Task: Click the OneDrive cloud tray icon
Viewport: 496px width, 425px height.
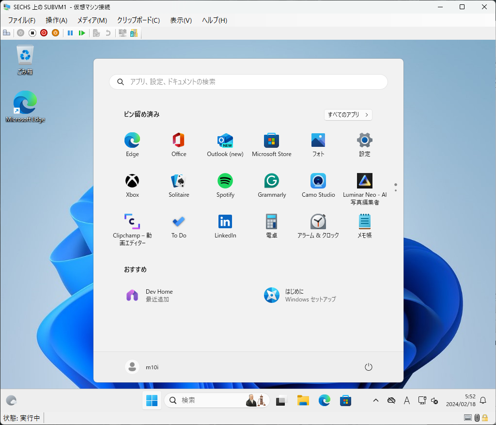Action: pos(391,401)
